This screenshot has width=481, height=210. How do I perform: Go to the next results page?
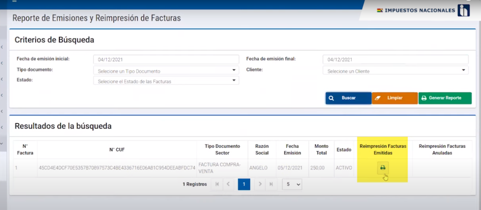coord(259,184)
